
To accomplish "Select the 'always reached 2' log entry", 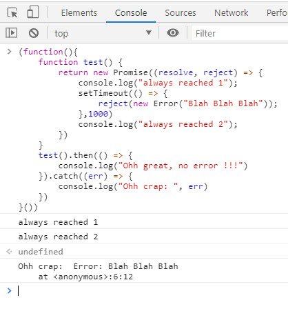I will tap(58, 237).
